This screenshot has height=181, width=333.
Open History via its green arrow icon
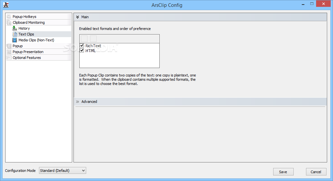15,28
